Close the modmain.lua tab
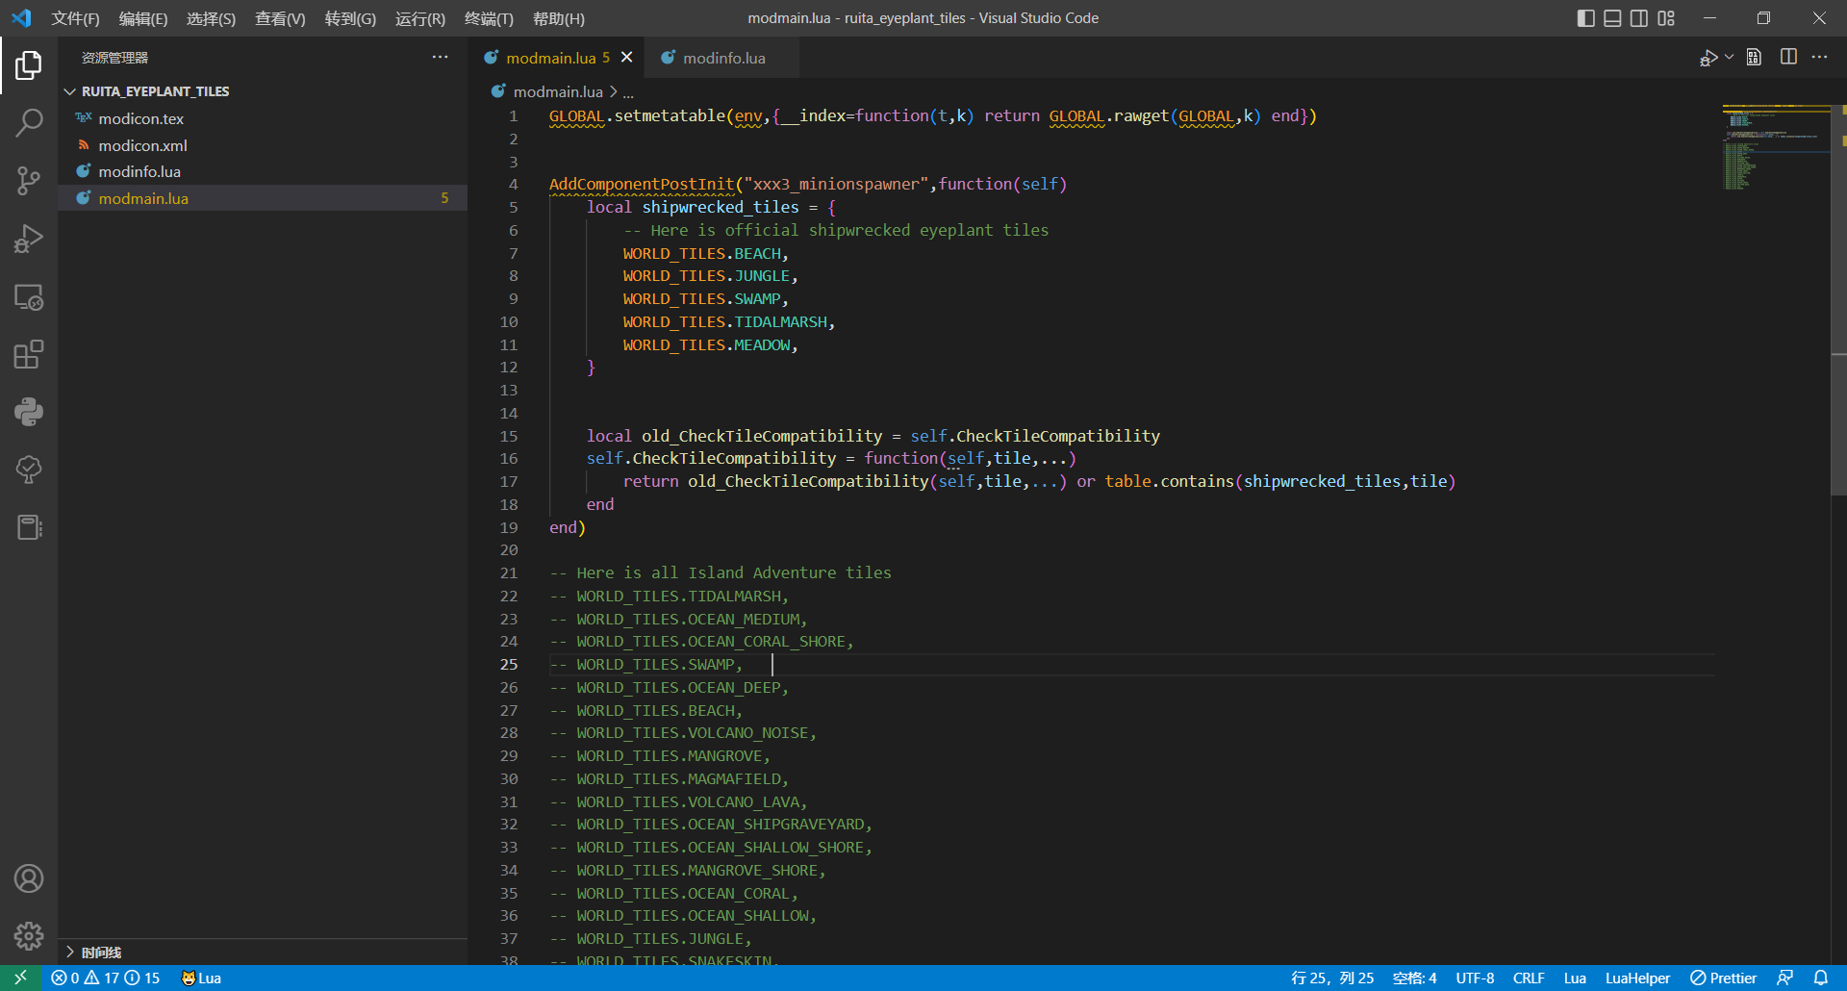The width and height of the screenshot is (1847, 991). [627, 58]
